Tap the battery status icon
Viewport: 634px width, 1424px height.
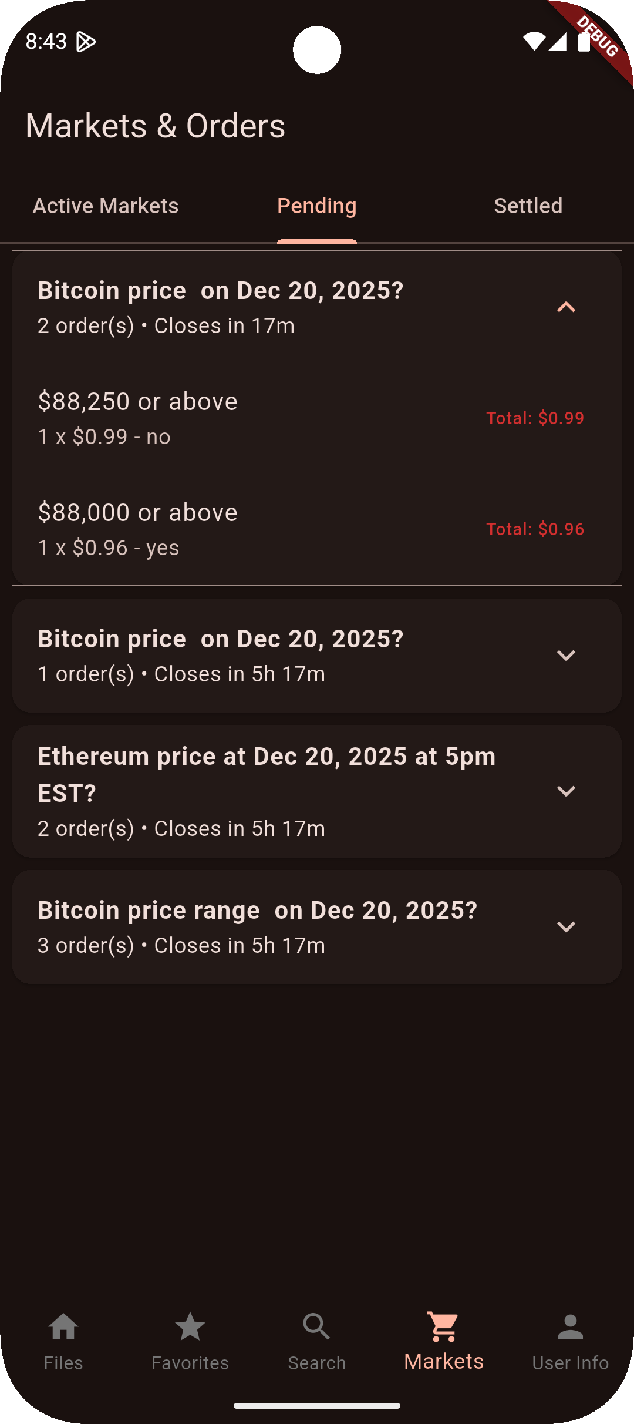click(x=584, y=42)
